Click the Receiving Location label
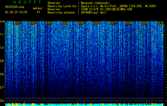The image size is (167, 106). pyautogui.click(x=62, y=6)
